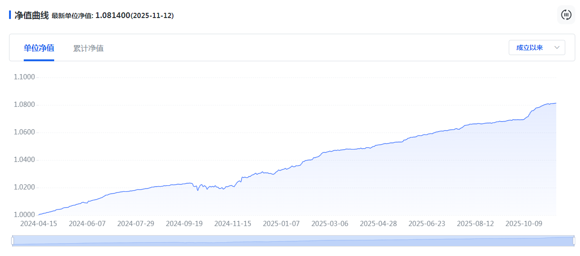Click the 1.0400 value on the y-axis
The image size is (580, 256).
click(x=24, y=160)
